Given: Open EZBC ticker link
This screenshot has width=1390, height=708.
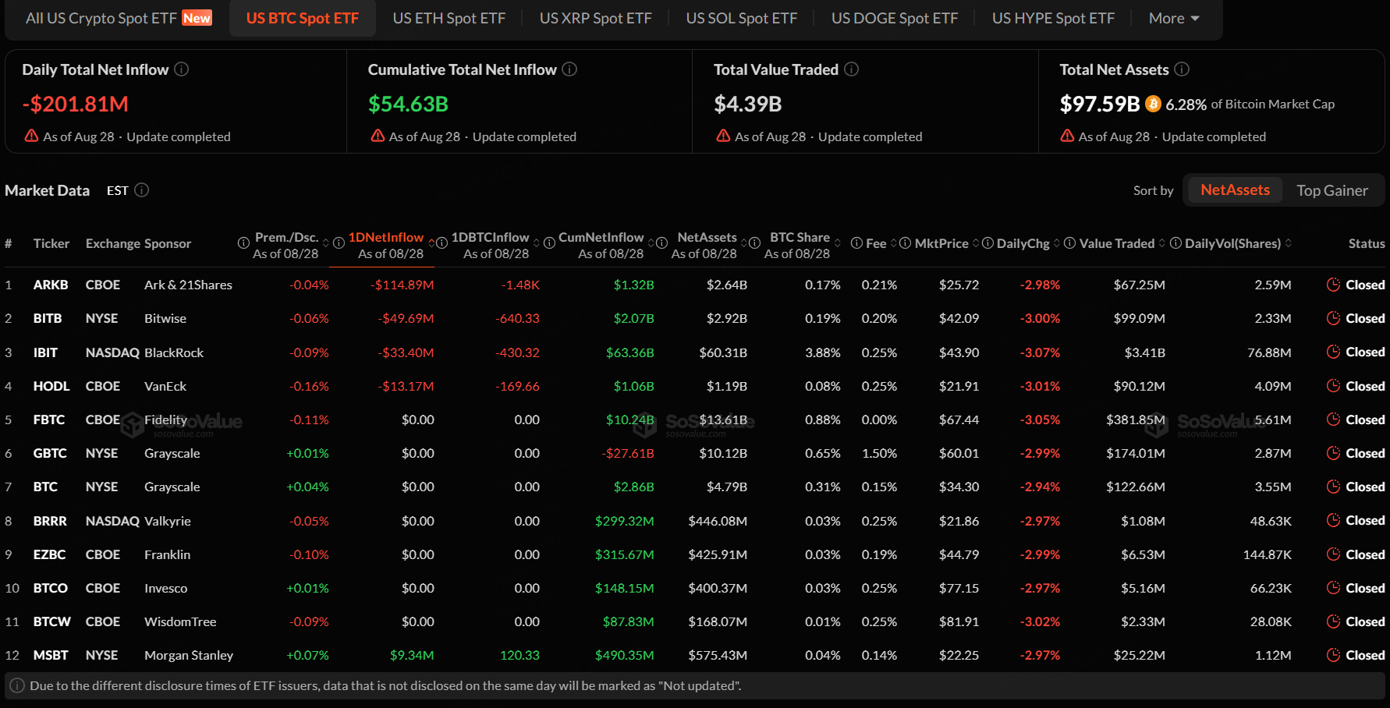Looking at the screenshot, I should 49,554.
